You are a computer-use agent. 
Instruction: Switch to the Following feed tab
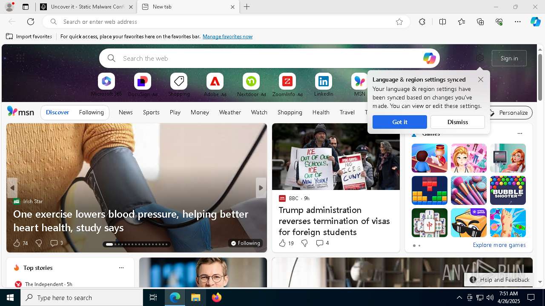[92, 112]
